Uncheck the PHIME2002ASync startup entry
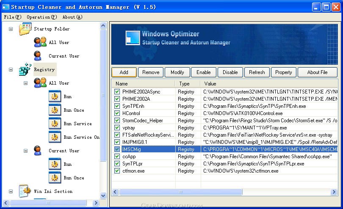Image resolution: width=343 pixels, height=209 pixels. (117, 92)
